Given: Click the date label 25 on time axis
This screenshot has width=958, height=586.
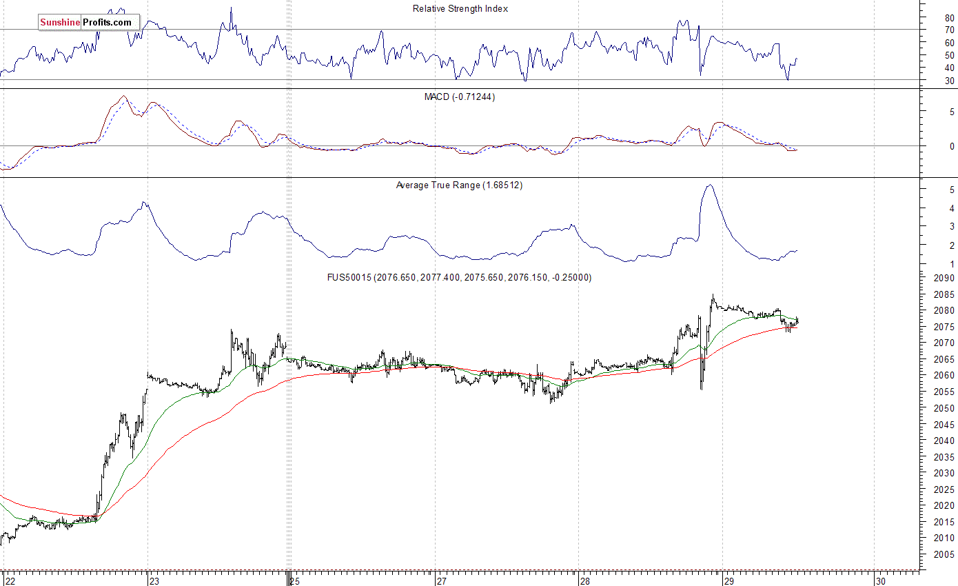Looking at the screenshot, I should [295, 580].
